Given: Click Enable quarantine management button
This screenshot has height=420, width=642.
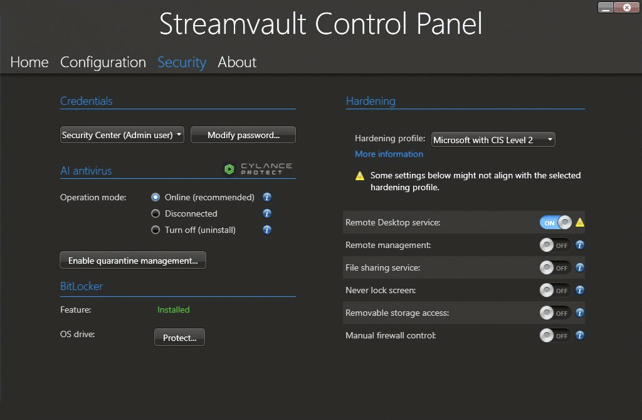Looking at the screenshot, I should click(133, 261).
